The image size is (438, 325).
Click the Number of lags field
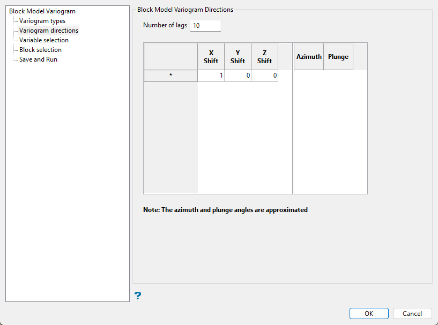(205, 26)
